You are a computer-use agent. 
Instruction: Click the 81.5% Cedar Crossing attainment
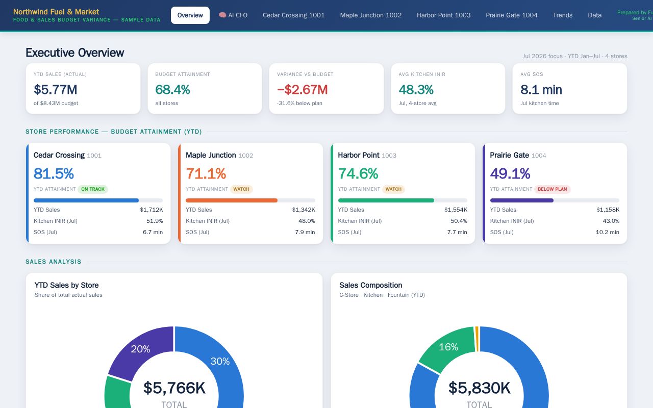coord(54,174)
